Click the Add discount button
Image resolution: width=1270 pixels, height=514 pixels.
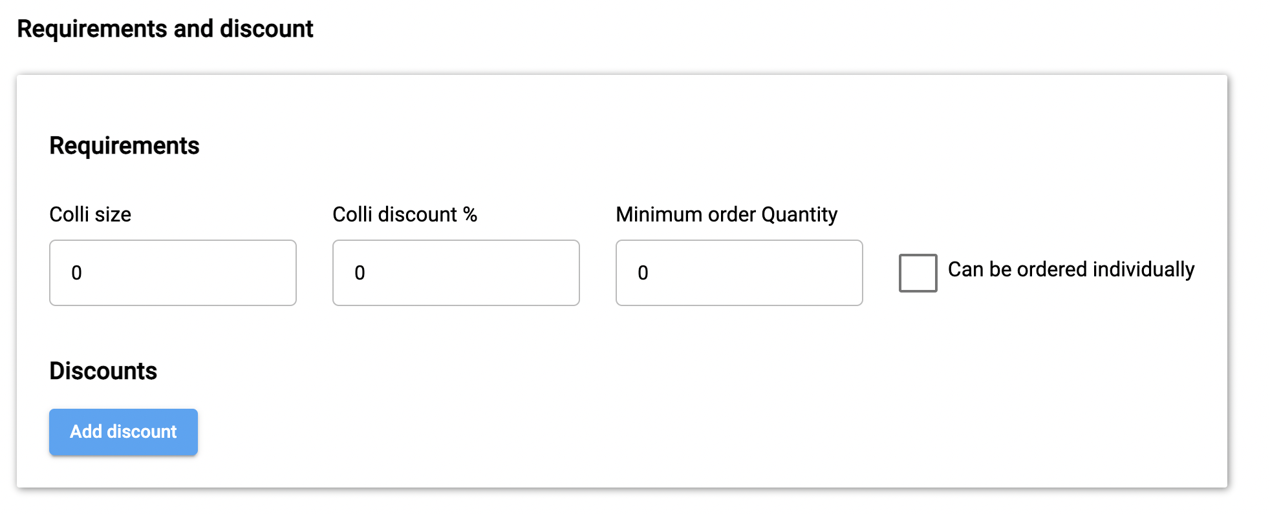[x=124, y=432]
